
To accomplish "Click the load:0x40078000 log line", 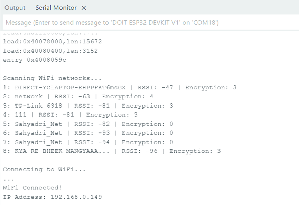I will click(x=52, y=42).
